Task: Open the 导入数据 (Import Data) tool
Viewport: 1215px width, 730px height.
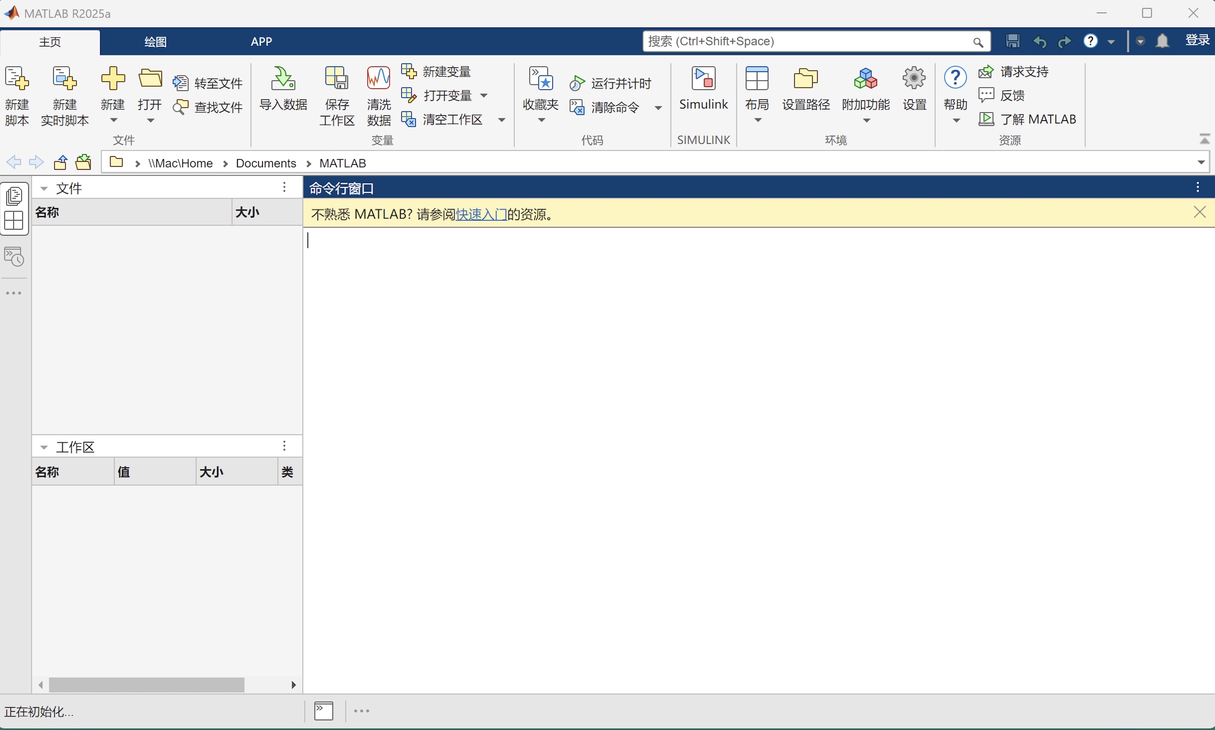Action: pos(283,95)
